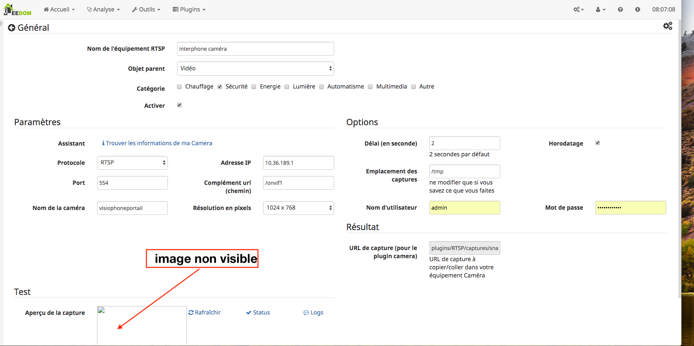Click the broken capture preview image
The width and height of the screenshot is (694, 346).
pyautogui.click(x=142, y=325)
